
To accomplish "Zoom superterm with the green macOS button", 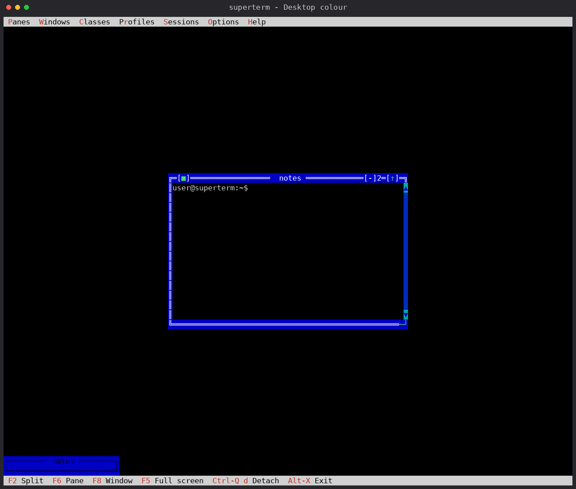I will [26, 7].
